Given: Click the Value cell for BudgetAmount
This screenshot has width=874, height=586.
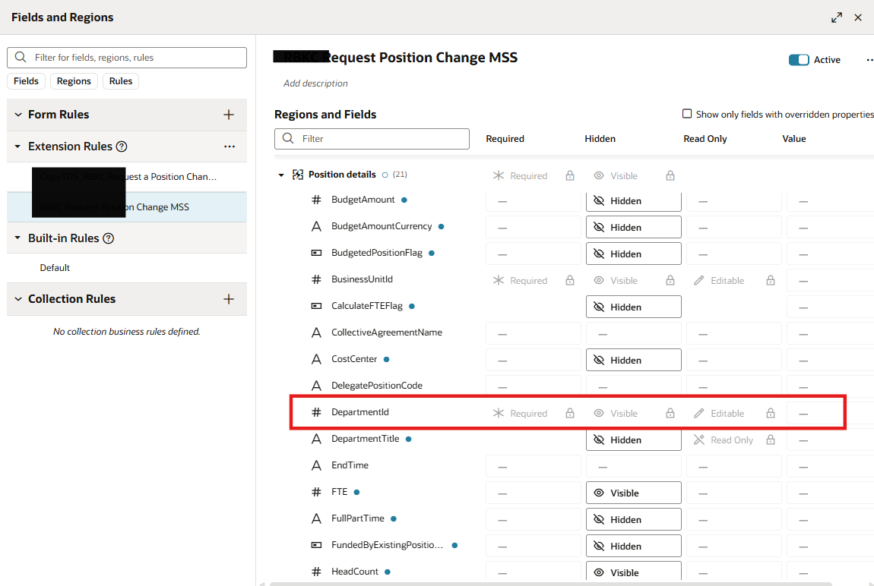Looking at the screenshot, I should pos(831,201).
